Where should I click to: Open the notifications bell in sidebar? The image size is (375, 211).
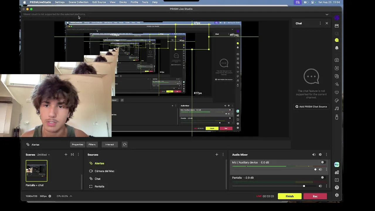(337, 48)
